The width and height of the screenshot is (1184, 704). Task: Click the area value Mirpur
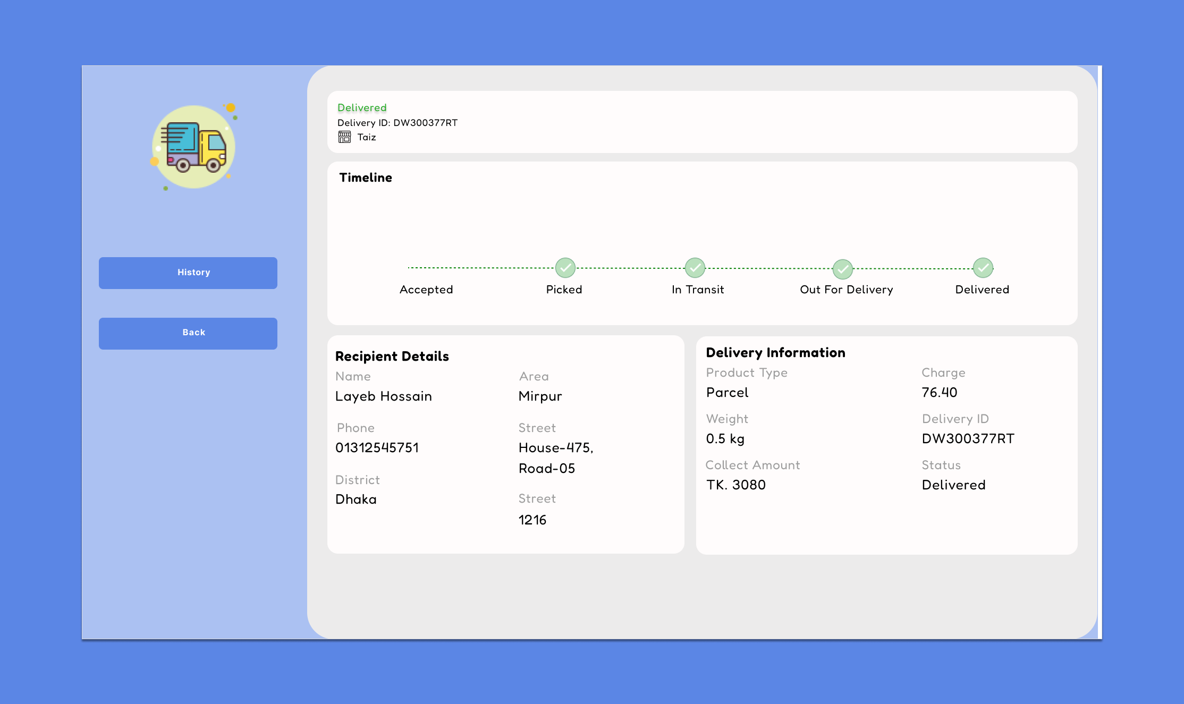coord(540,396)
